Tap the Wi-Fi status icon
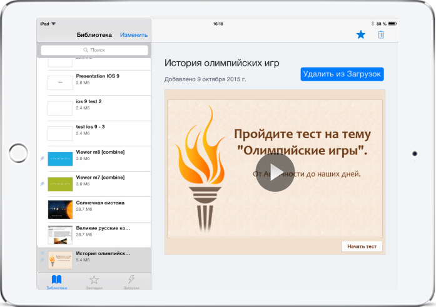Viewport: 436px width, 307px height. click(53, 24)
